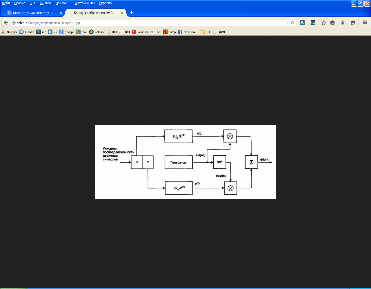371x289 pixels.
Task: Open the mail bookmark
Action: 81,32
